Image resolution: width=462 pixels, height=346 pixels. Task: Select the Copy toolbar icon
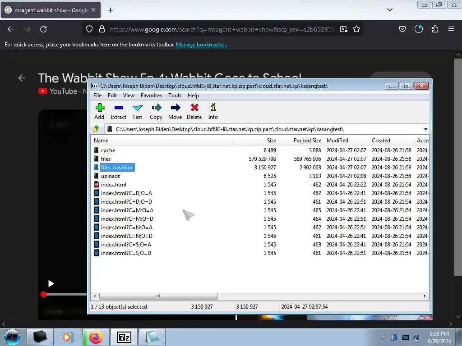click(157, 108)
